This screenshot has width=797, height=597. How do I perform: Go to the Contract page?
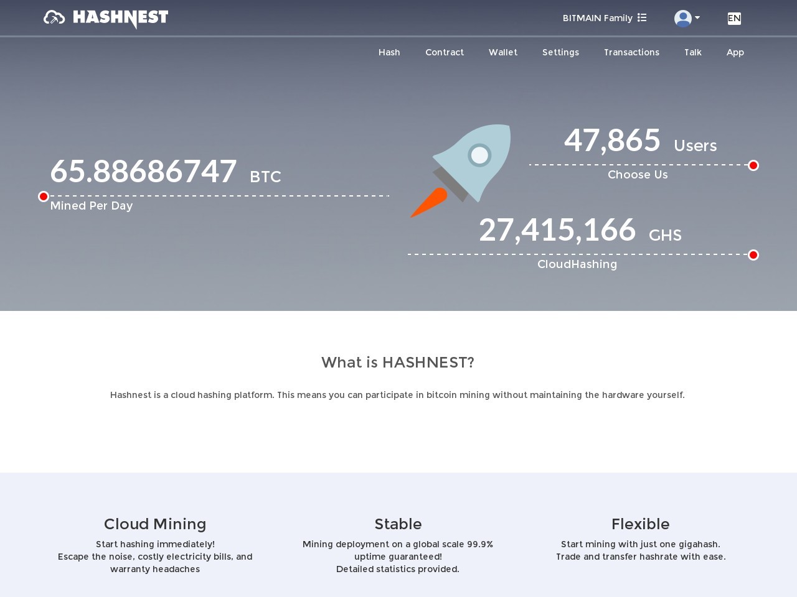[x=445, y=52]
